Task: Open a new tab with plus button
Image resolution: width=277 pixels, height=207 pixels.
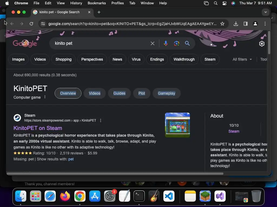Action: click(99, 12)
